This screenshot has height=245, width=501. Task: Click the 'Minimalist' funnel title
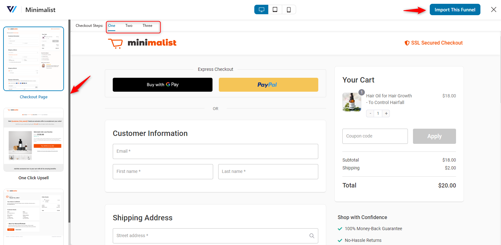(x=40, y=10)
